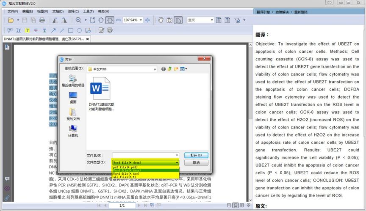Click rotate clockwise icon
Screen dimensions: 366x211
pyautogui.click(x=64, y=20)
